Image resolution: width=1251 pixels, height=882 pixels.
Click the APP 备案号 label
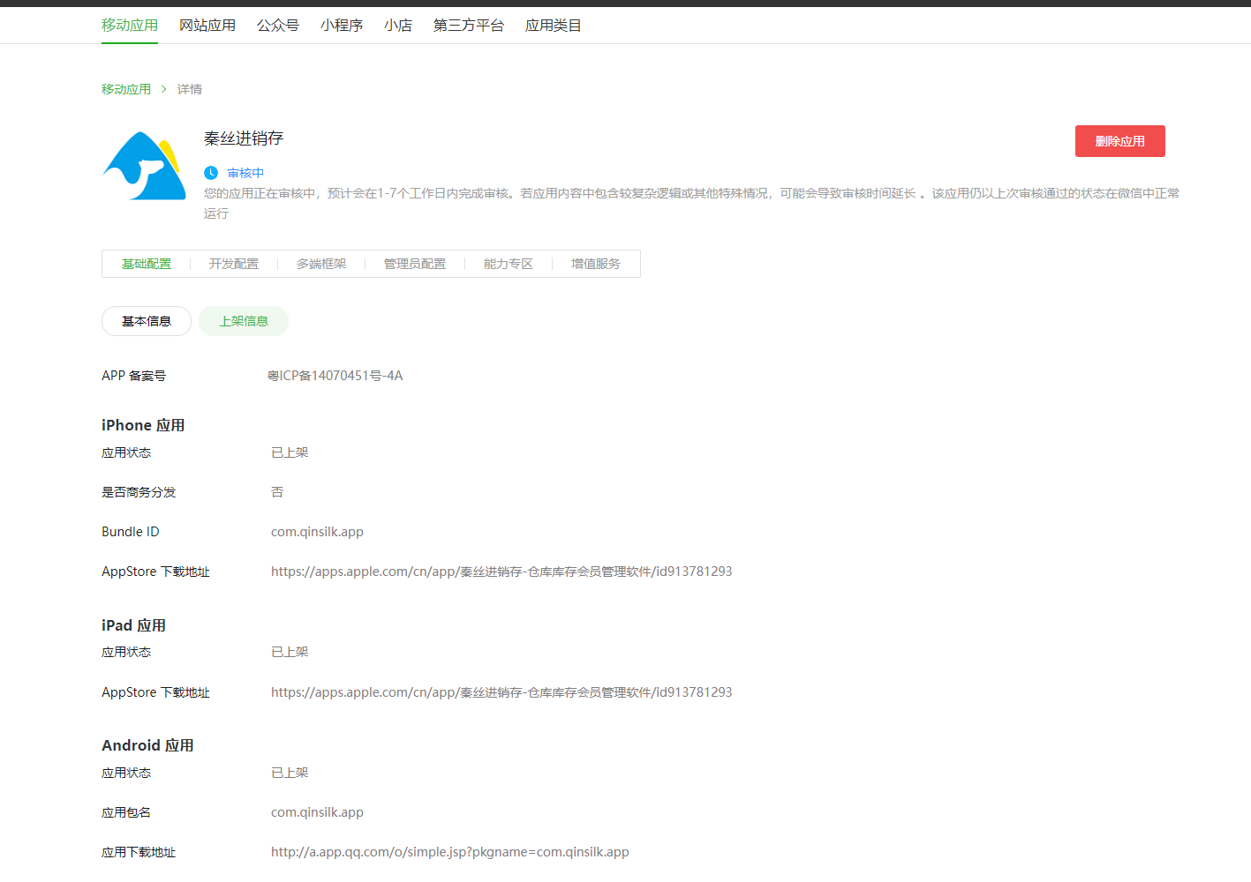point(133,376)
